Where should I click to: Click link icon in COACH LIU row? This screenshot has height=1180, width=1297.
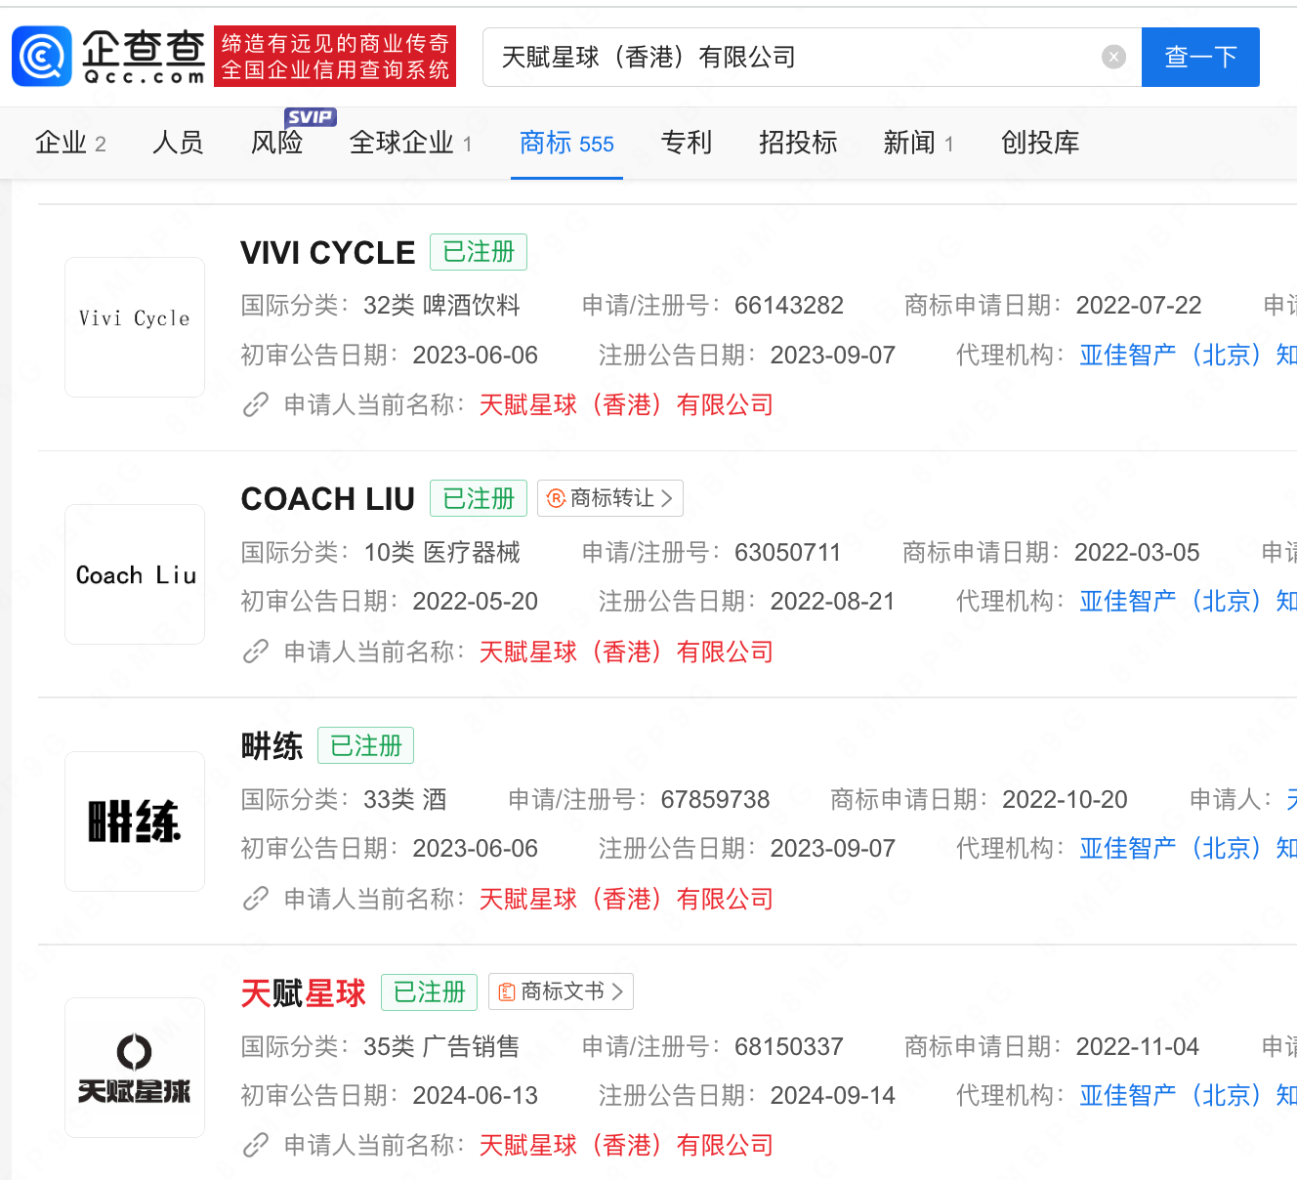256,652
